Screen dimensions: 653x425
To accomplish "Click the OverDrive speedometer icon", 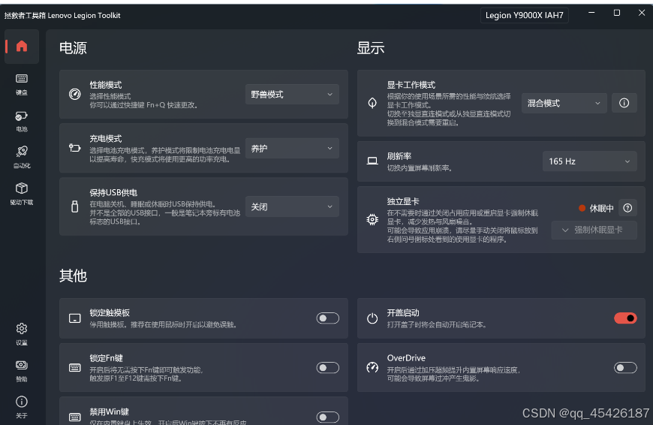I will [372, 367].
